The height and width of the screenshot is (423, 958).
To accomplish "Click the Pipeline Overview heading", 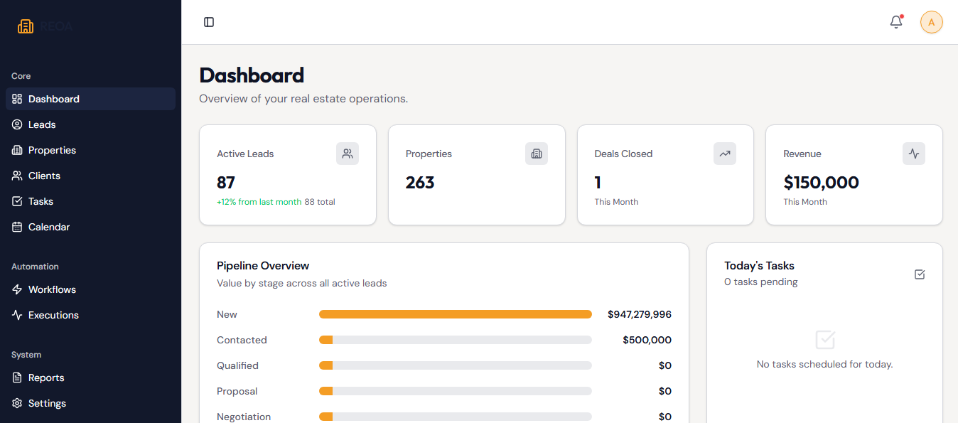I will (263, 266).
